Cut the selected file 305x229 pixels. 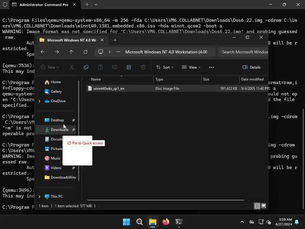coord(72,67)
